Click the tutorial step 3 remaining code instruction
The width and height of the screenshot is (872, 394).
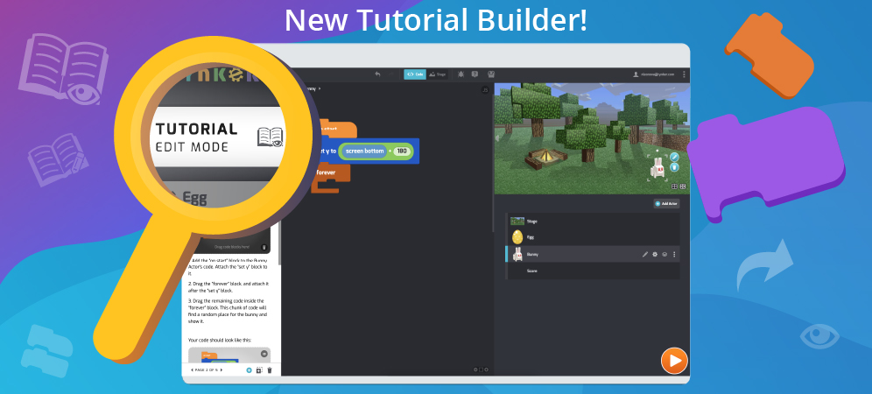point(228,311)
